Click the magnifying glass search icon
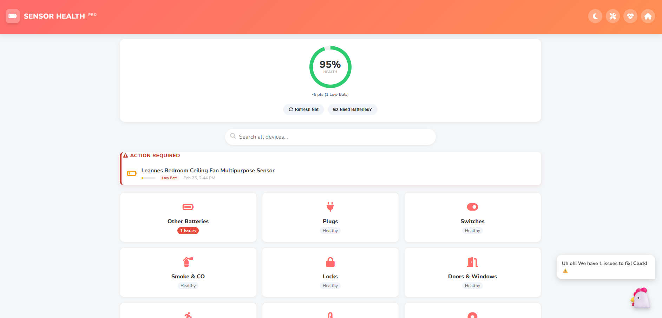Screen dimensions: 662x318 point(233,136)
